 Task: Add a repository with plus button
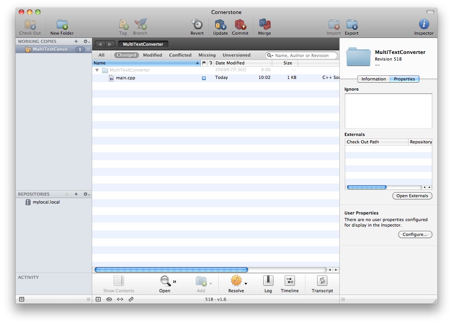point(76,194)
